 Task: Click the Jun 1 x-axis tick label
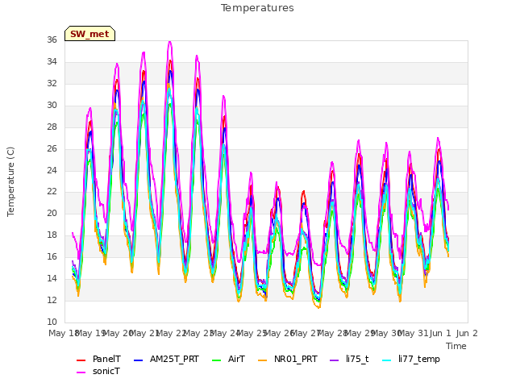440,333
